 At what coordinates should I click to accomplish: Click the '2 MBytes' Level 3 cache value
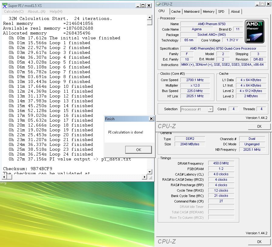(x=251, y=96)
